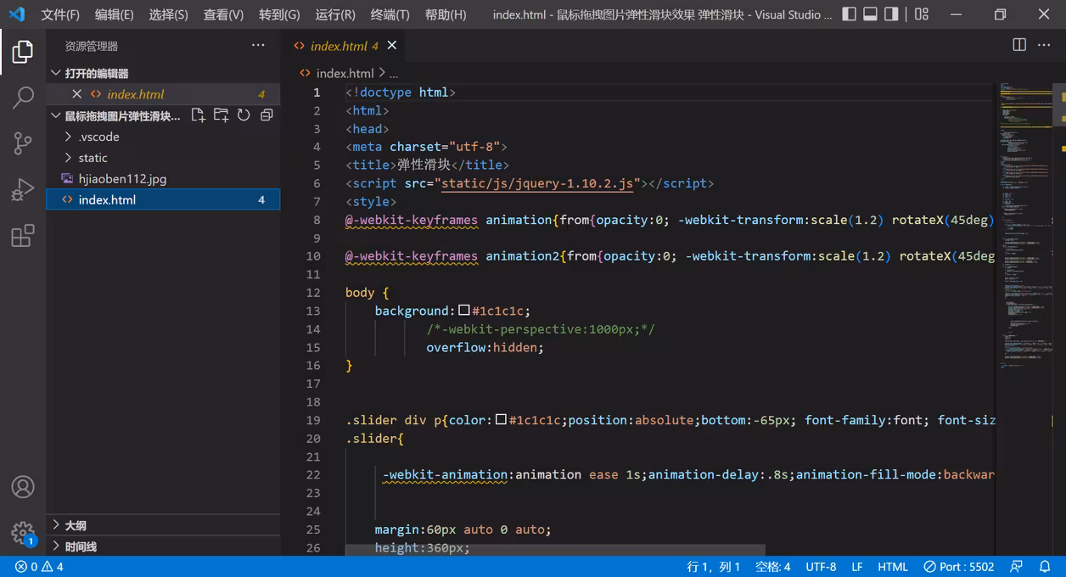The height and width of the screenshot is (577, 1066).
Task: Close index.html in open editors list
Action: click(77, 94)
